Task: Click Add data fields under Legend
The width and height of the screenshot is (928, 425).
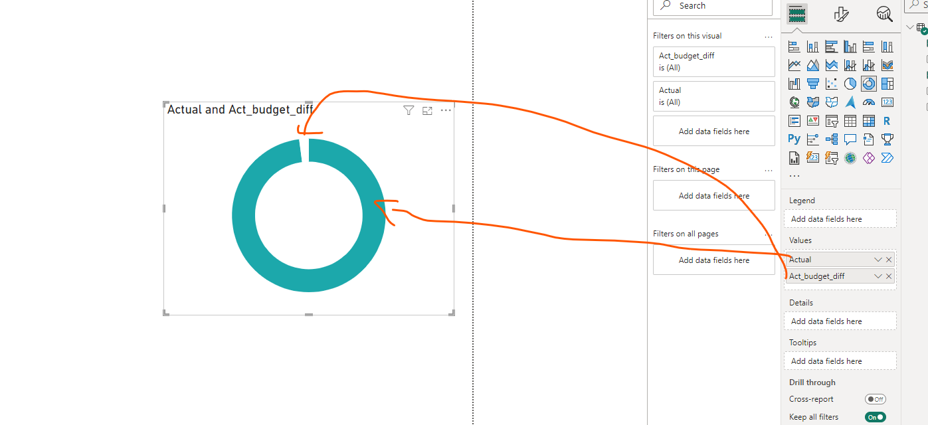Action: coord(840,219)
